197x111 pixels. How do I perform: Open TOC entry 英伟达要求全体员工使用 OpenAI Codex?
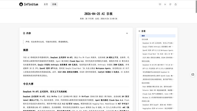158,76
